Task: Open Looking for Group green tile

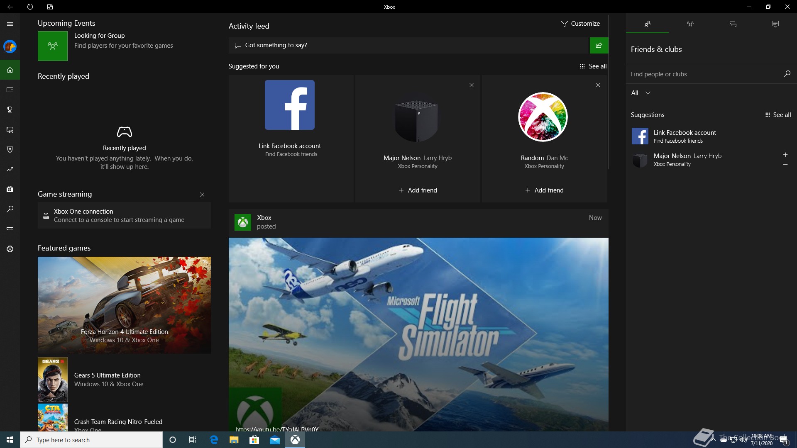Action: pyautogui.click(x=53, y=46)
